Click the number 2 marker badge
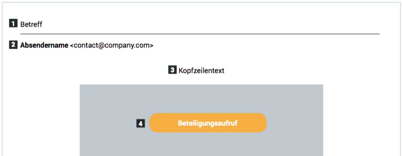The image size is (403, 156). pos(13,45)
